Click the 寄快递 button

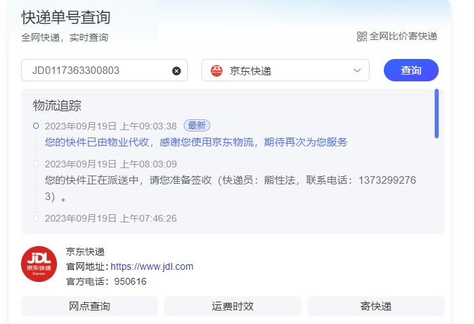(x=376, y=306)
